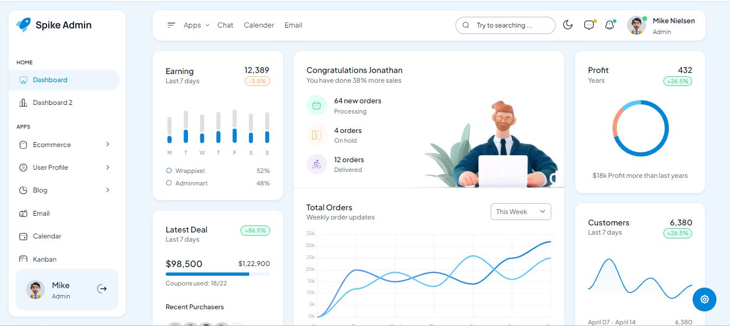Open Calender from top navigation
Viewport: 730px width, 326px height.
259,25
